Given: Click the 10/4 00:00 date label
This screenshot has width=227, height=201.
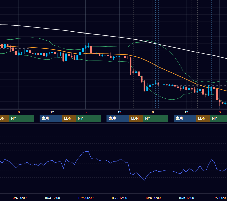Looking at the screenshot, I should 19,198.
